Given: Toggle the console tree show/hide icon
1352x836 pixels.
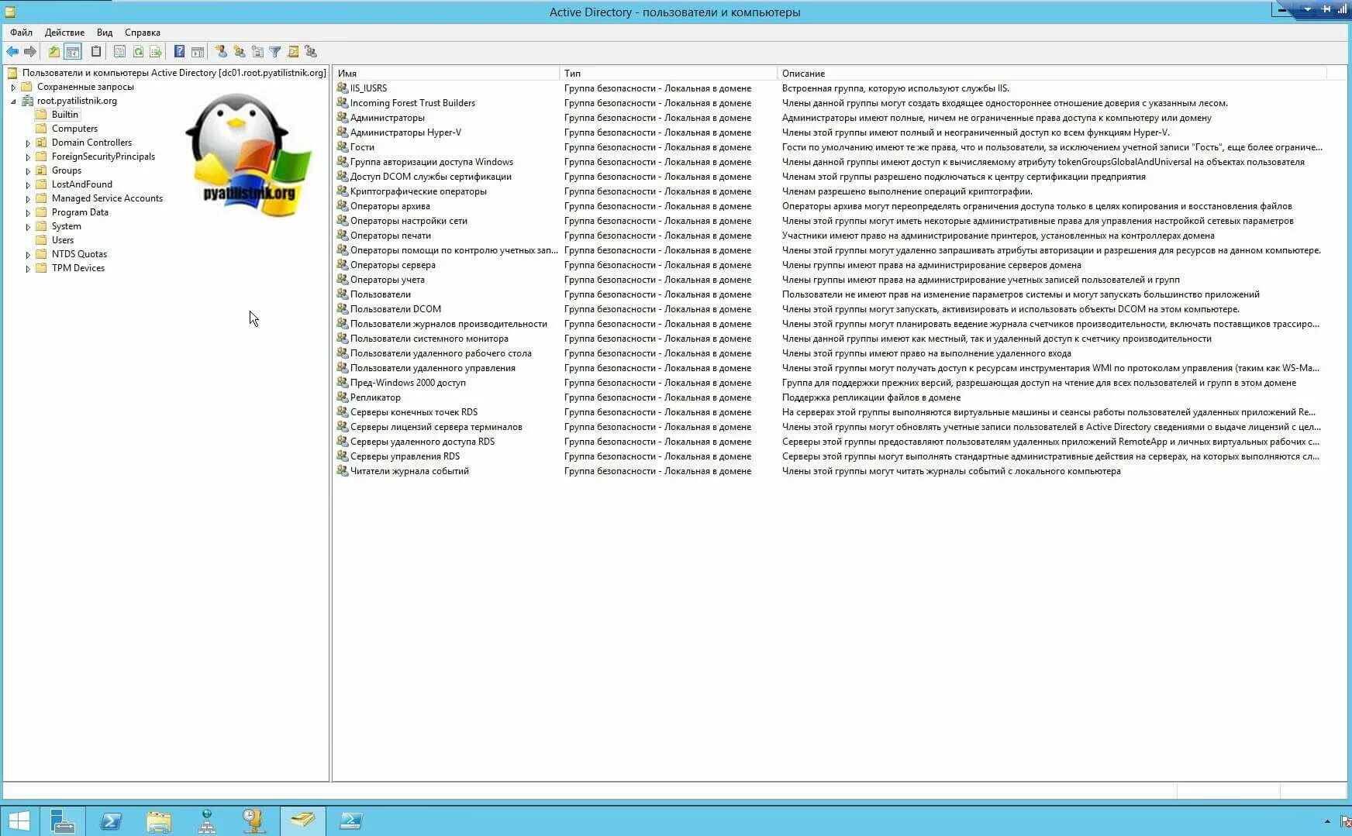Looking at the screenshot, I should [x=73, y=52].
